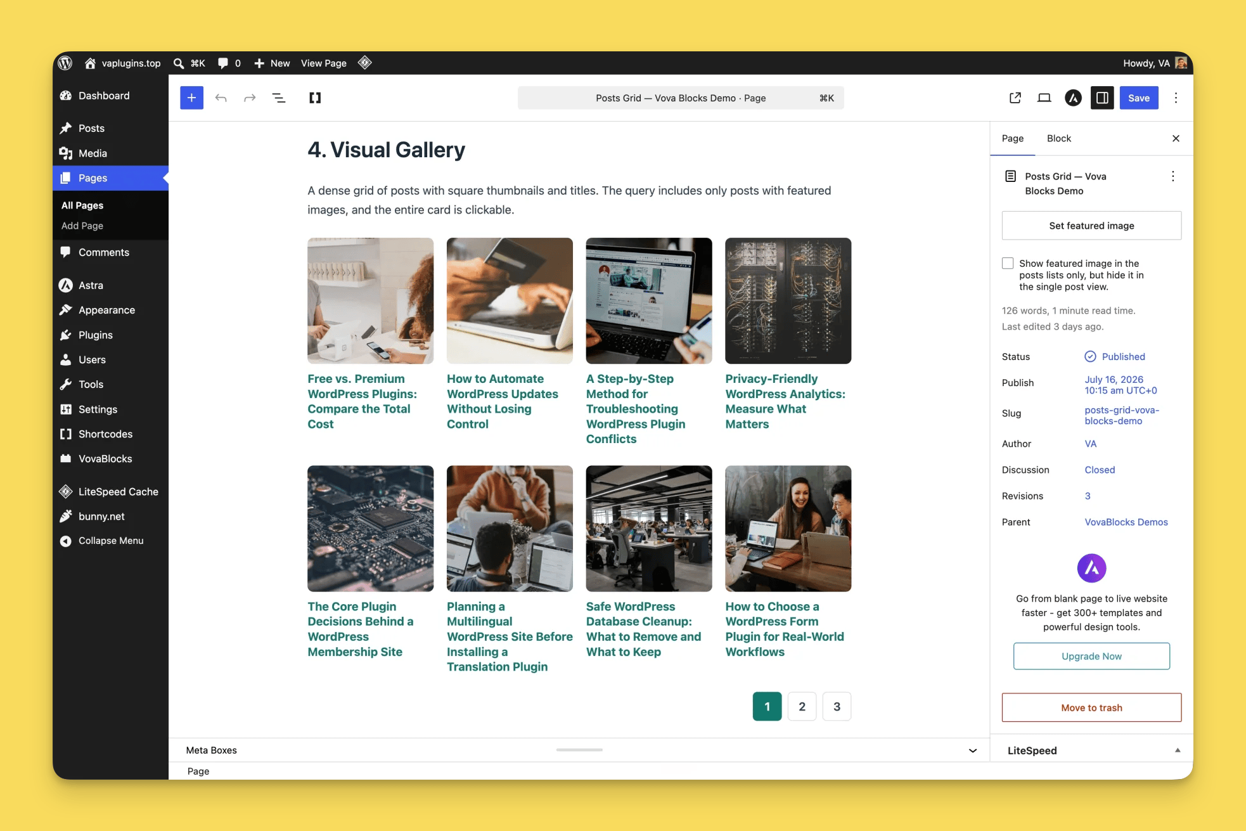
Task: Open the Tools sidebar menu
Action: [91, 384]
